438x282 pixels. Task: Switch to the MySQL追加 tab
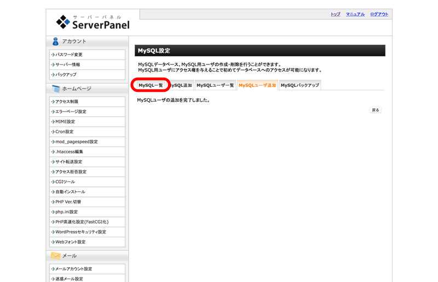point(181,85)
